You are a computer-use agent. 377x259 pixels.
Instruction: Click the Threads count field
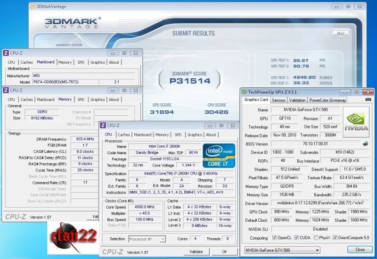click(228, 239)
